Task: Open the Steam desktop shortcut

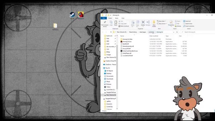Action: tap(72, 15)
